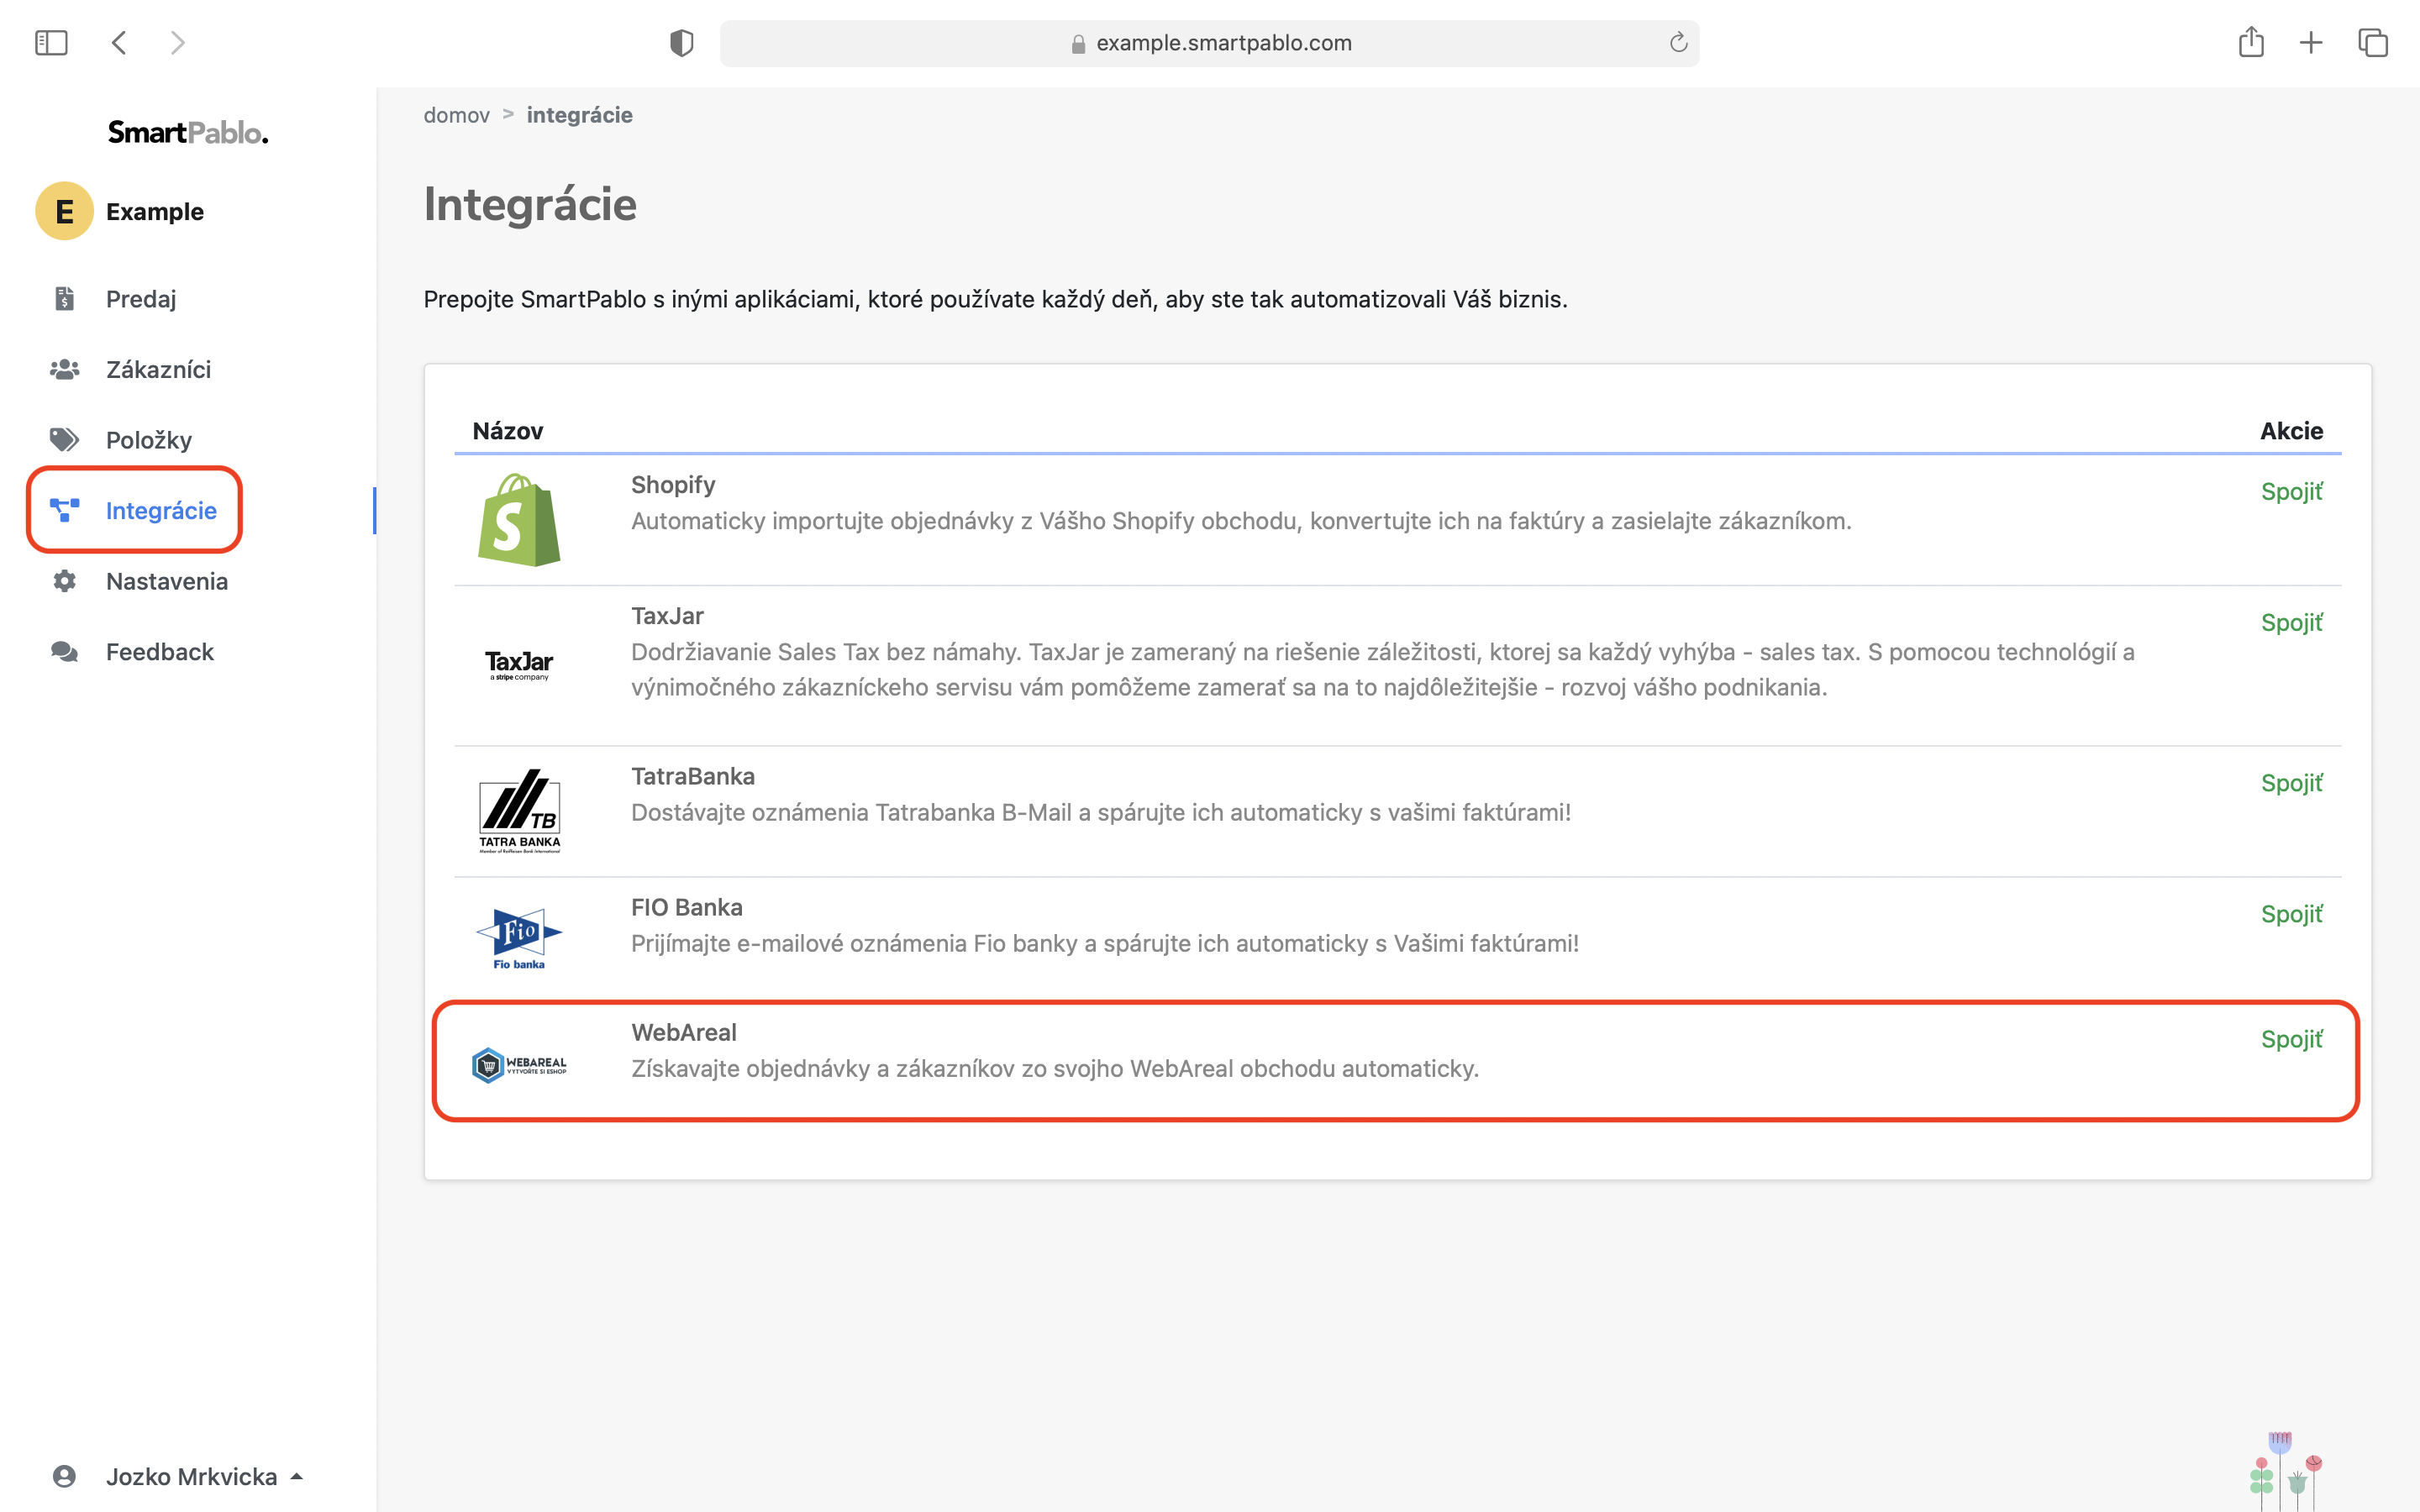Connect TaxJar with its Spojiť link
This screenshot has height=1512, width=2420.
pyautogui.click(x=2291, y=622)
